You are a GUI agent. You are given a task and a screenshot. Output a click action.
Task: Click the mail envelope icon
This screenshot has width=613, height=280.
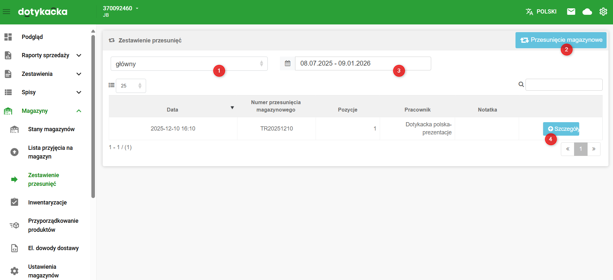[571, 12]
